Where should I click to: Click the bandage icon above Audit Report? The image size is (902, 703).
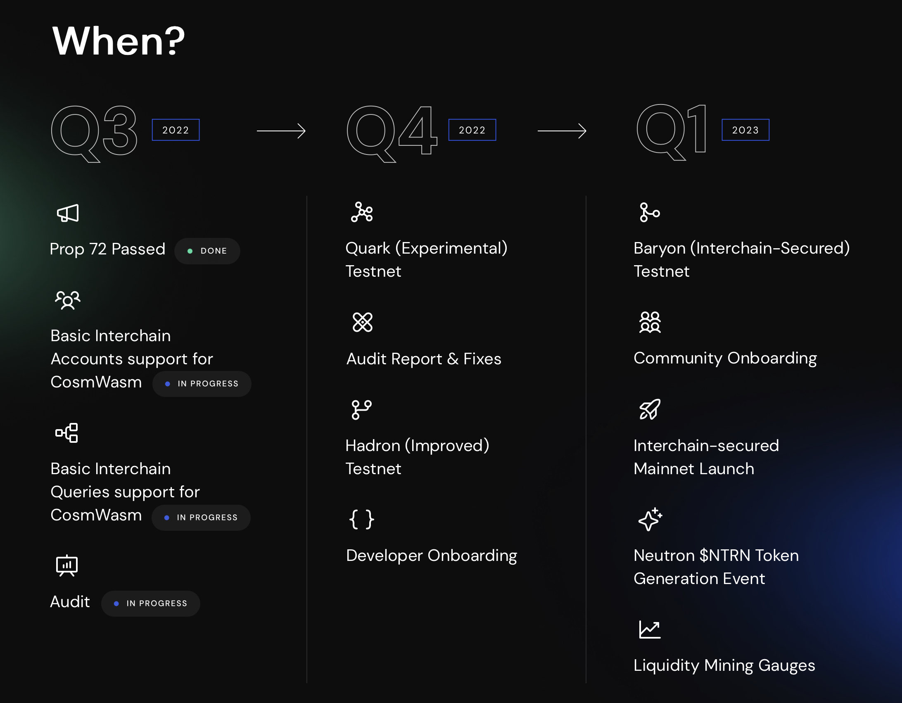pos(363,322)
